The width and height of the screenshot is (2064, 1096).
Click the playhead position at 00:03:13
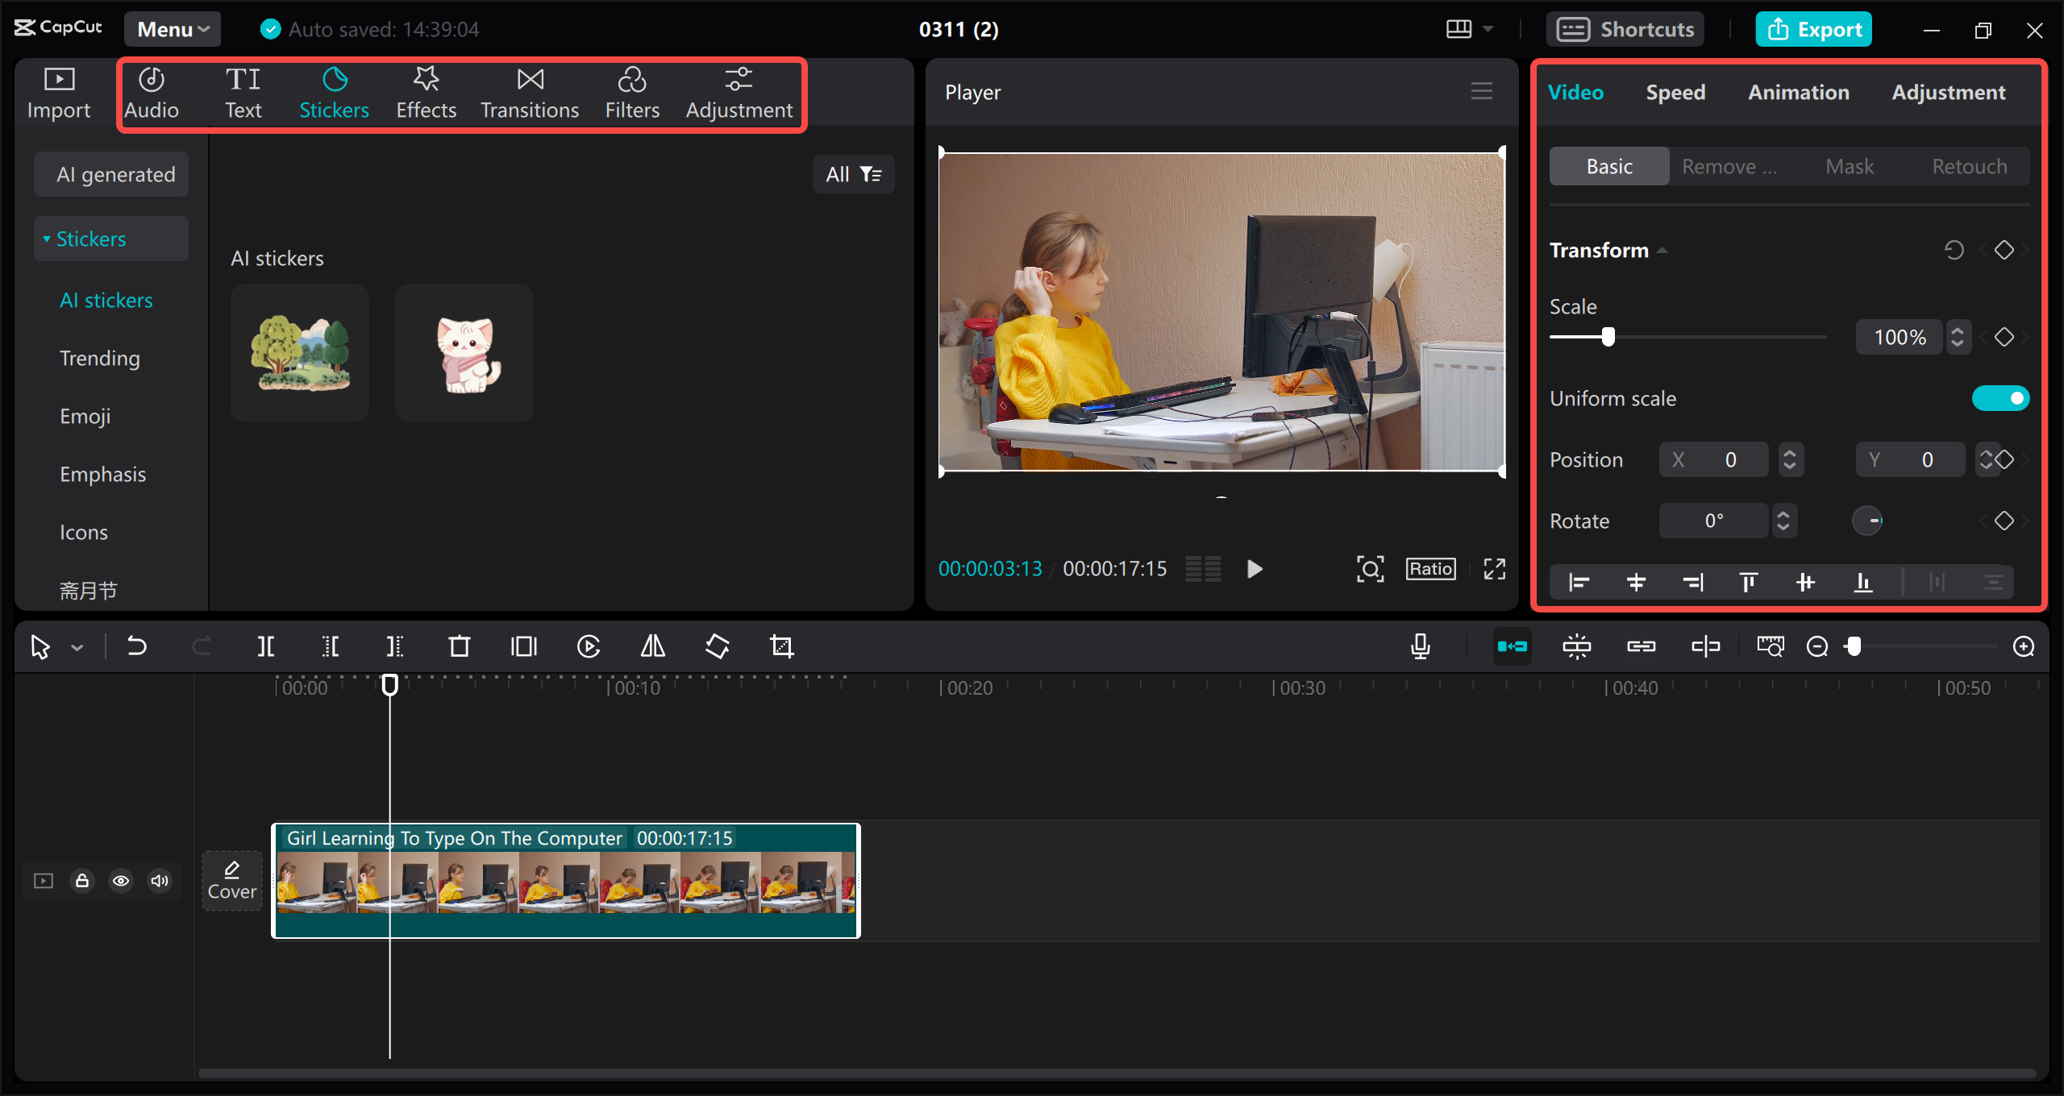(x=386, y=687)
